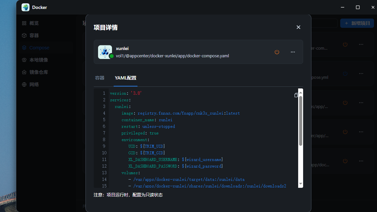Select Compose in the sidebar
Screen dimensions: 377x212
[39, 48]
